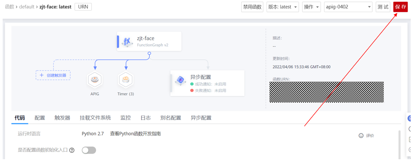Click the default breadcrumb link
The width and height of the screenshot is (411, 163).
(27, 7)
